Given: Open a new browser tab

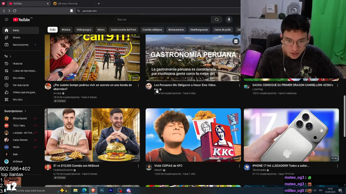Looking at the screenshot, I should coord(99,4).
